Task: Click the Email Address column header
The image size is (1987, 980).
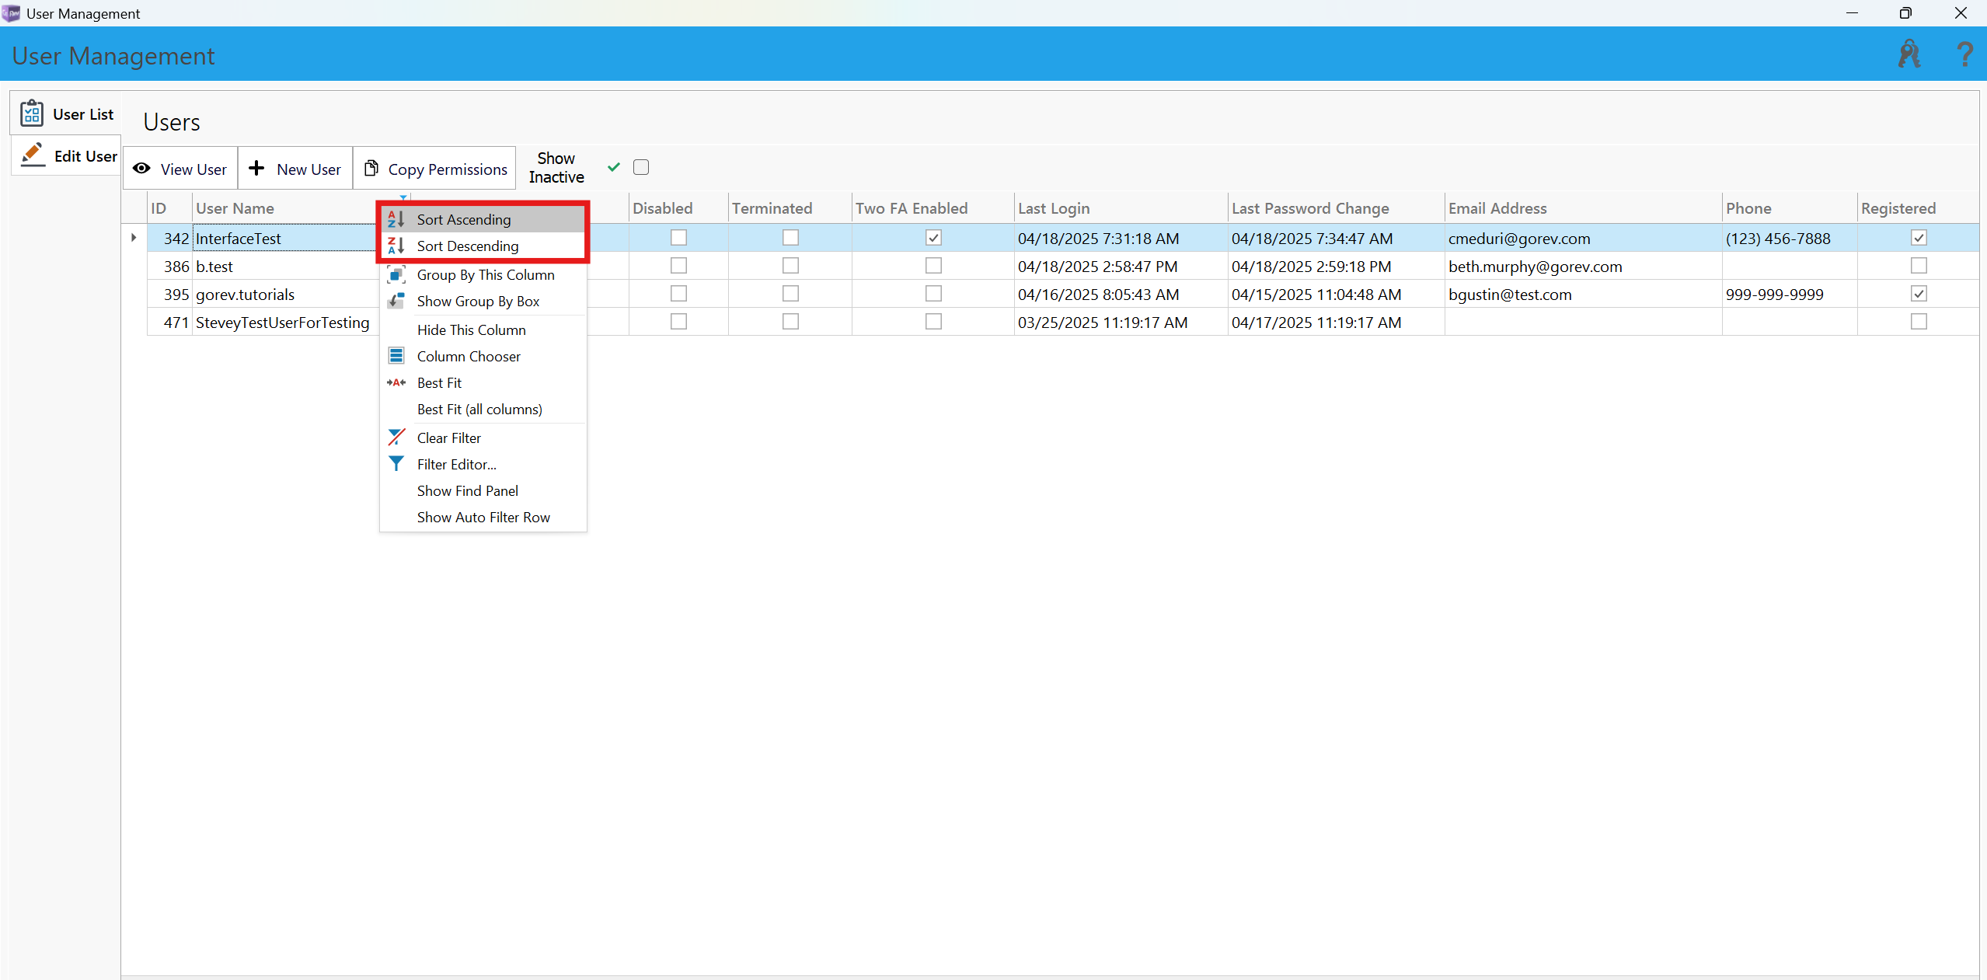Action: click(1583, 208)
